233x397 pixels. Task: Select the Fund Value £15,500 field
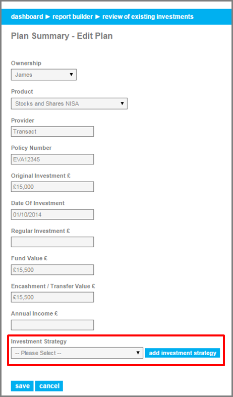click(52, 270)
